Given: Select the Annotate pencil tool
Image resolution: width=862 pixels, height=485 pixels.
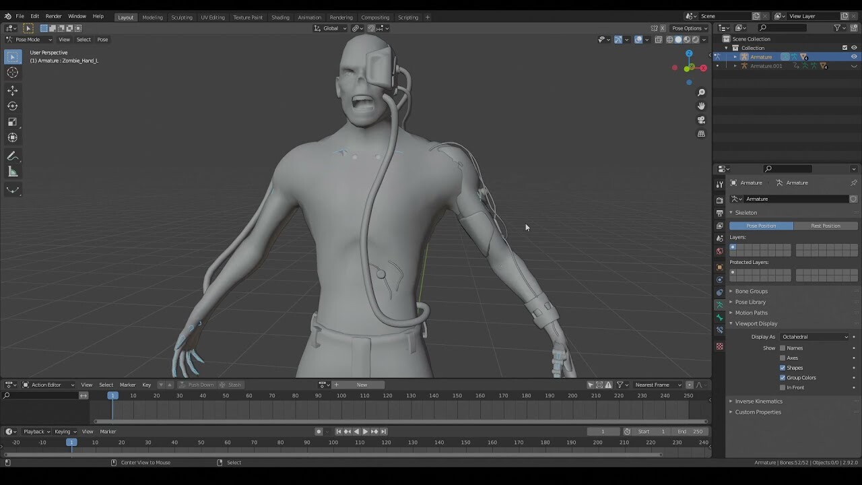Looking at the screenshot, I should click(13, 156).
